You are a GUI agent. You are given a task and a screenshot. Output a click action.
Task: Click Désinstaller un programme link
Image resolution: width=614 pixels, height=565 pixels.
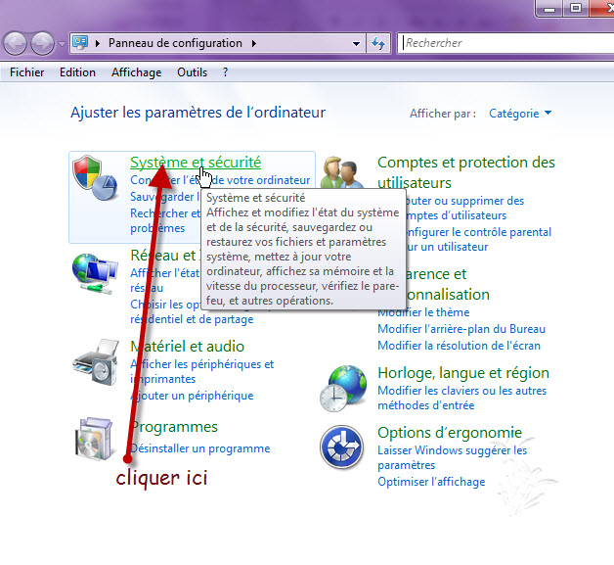200,448
